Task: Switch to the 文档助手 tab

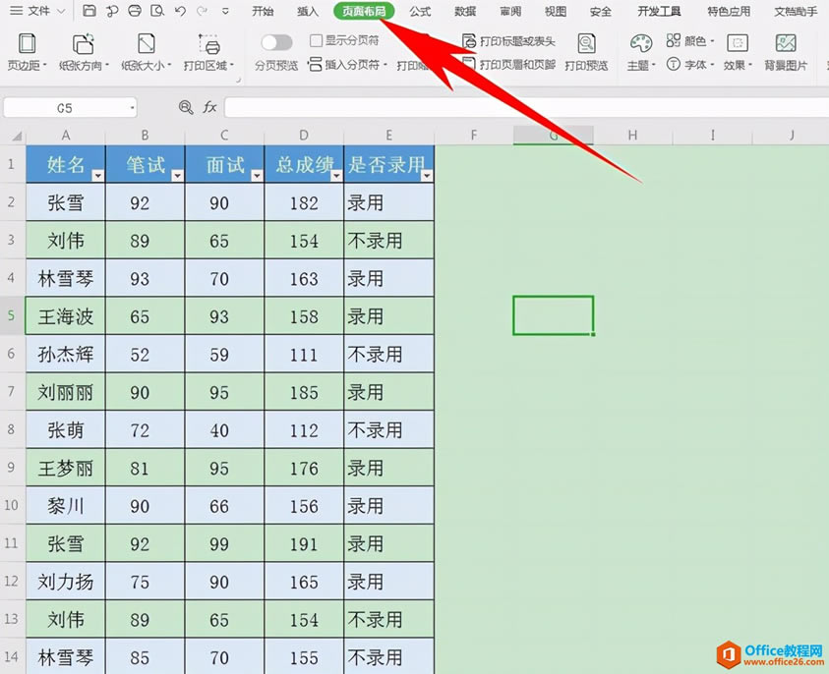Action: pyautogui.click(x=796, y=11)
